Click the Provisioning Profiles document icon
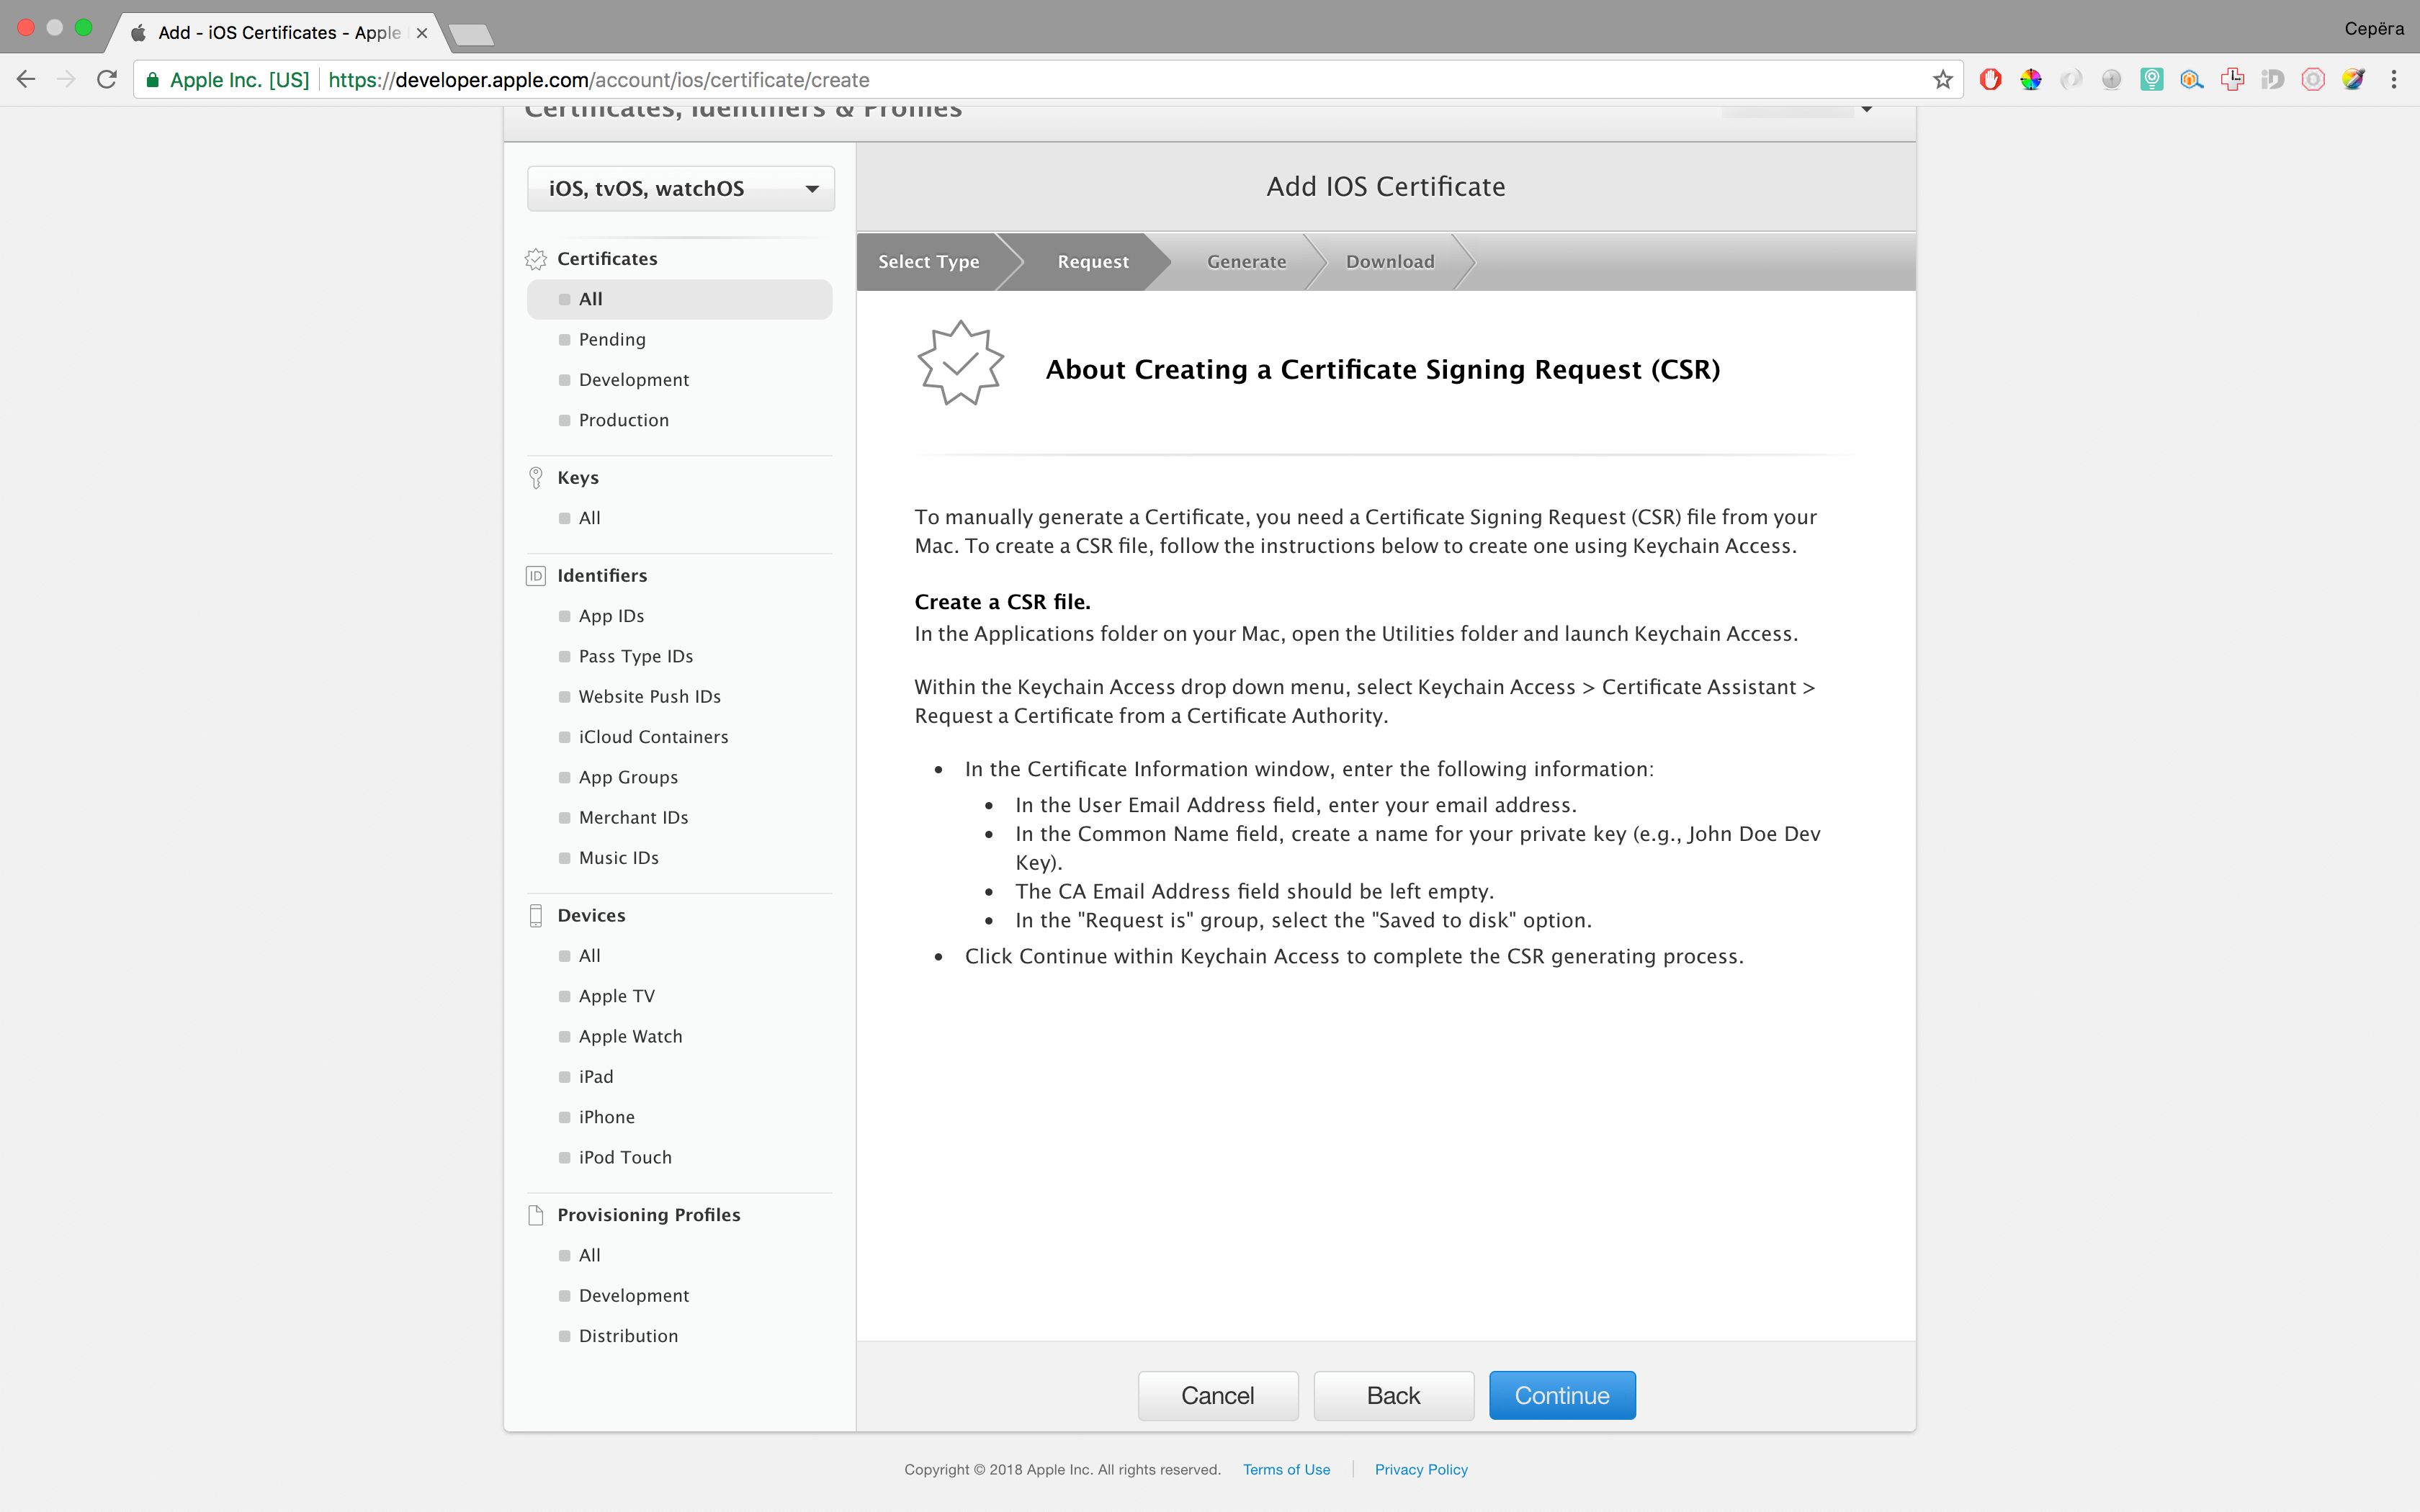Viewport: 2420px width, 1512px height. [536, 1215]
